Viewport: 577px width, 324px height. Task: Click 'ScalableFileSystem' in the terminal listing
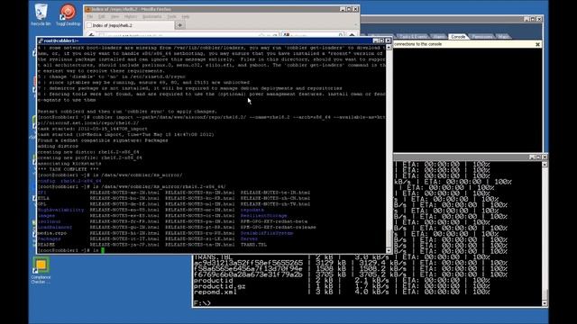[x=267, y=233]
